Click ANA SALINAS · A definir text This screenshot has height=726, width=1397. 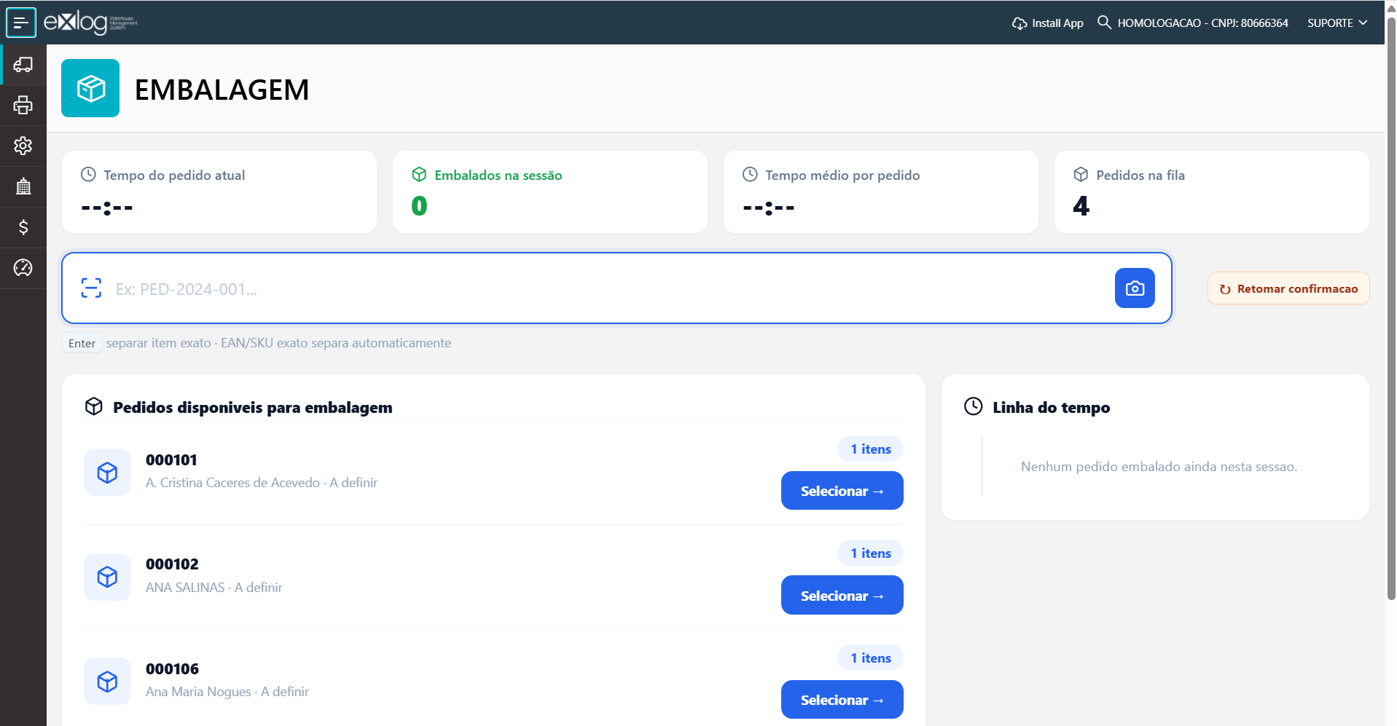[214, 588]
